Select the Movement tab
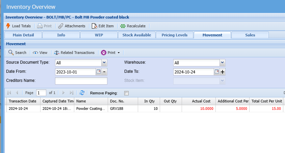 point(212,35)
